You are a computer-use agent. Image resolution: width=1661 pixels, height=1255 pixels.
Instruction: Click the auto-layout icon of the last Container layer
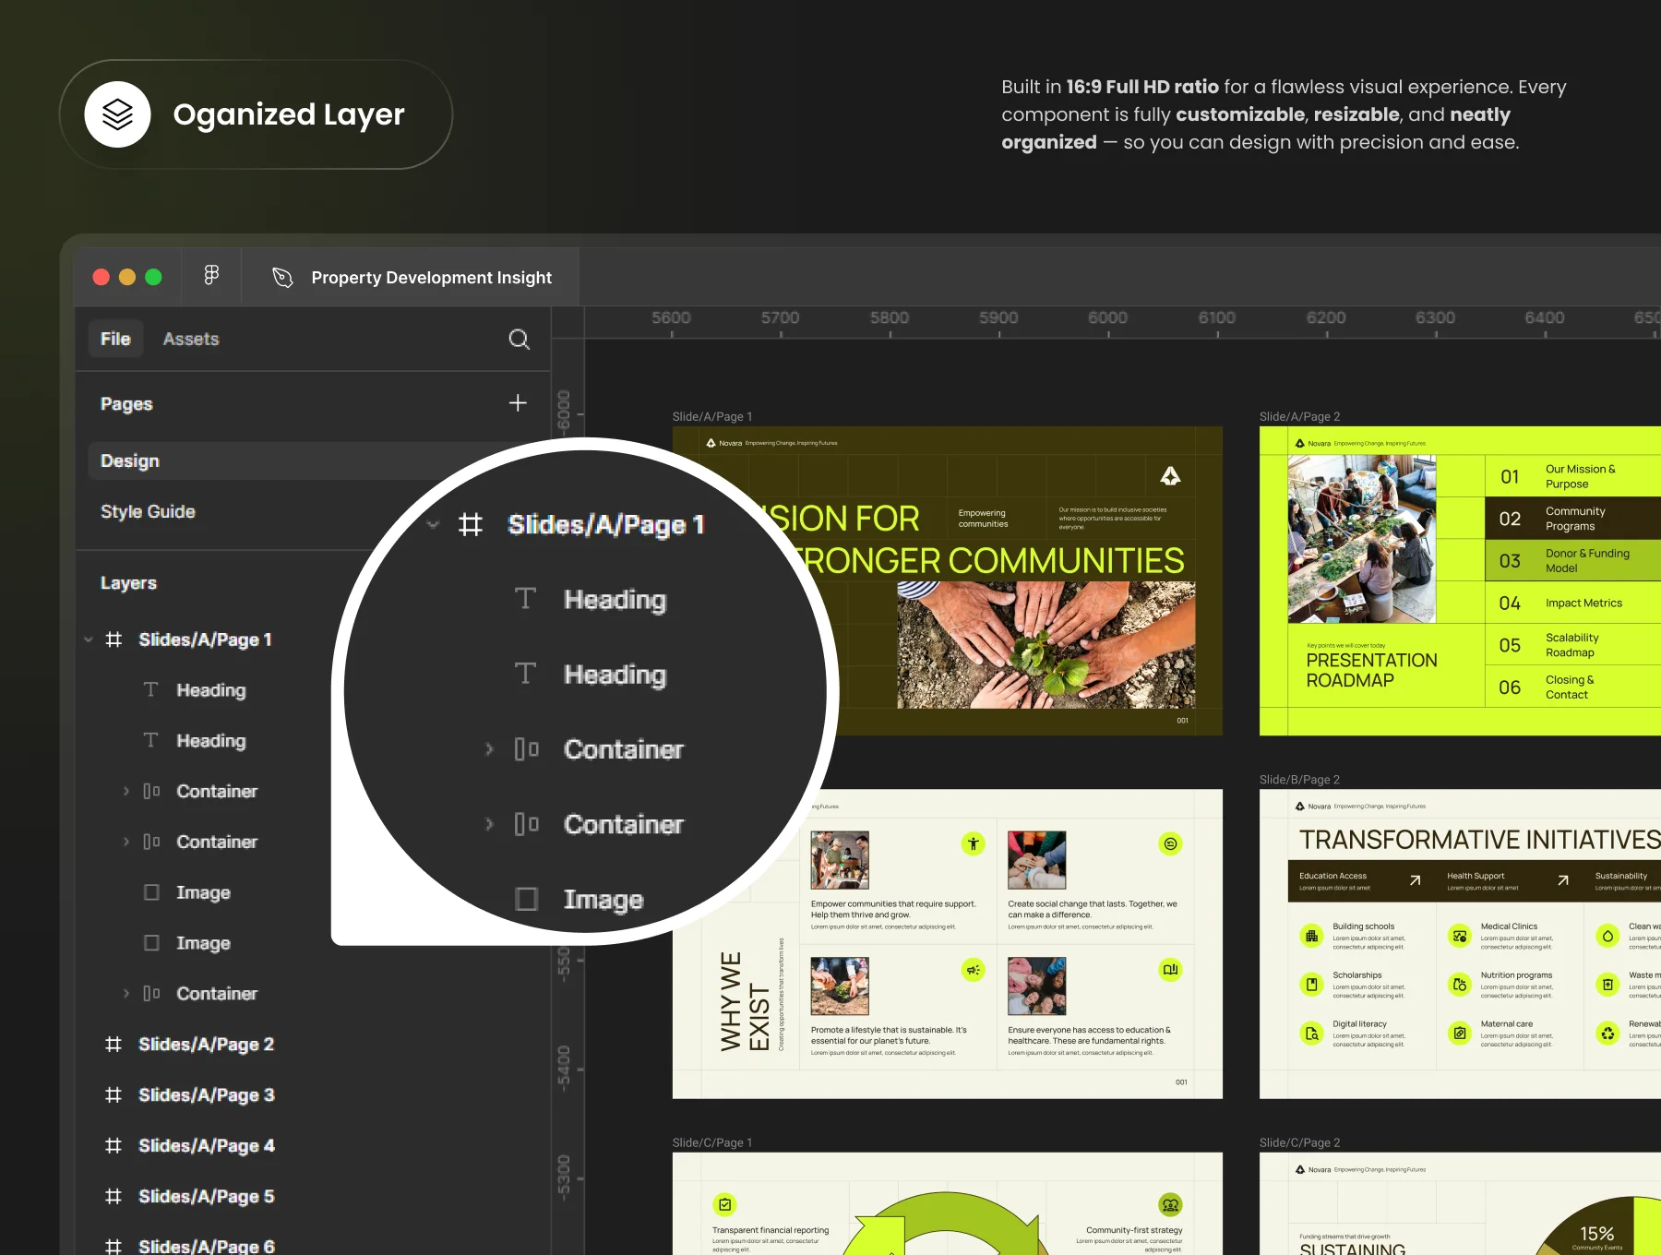pos(151,994)
